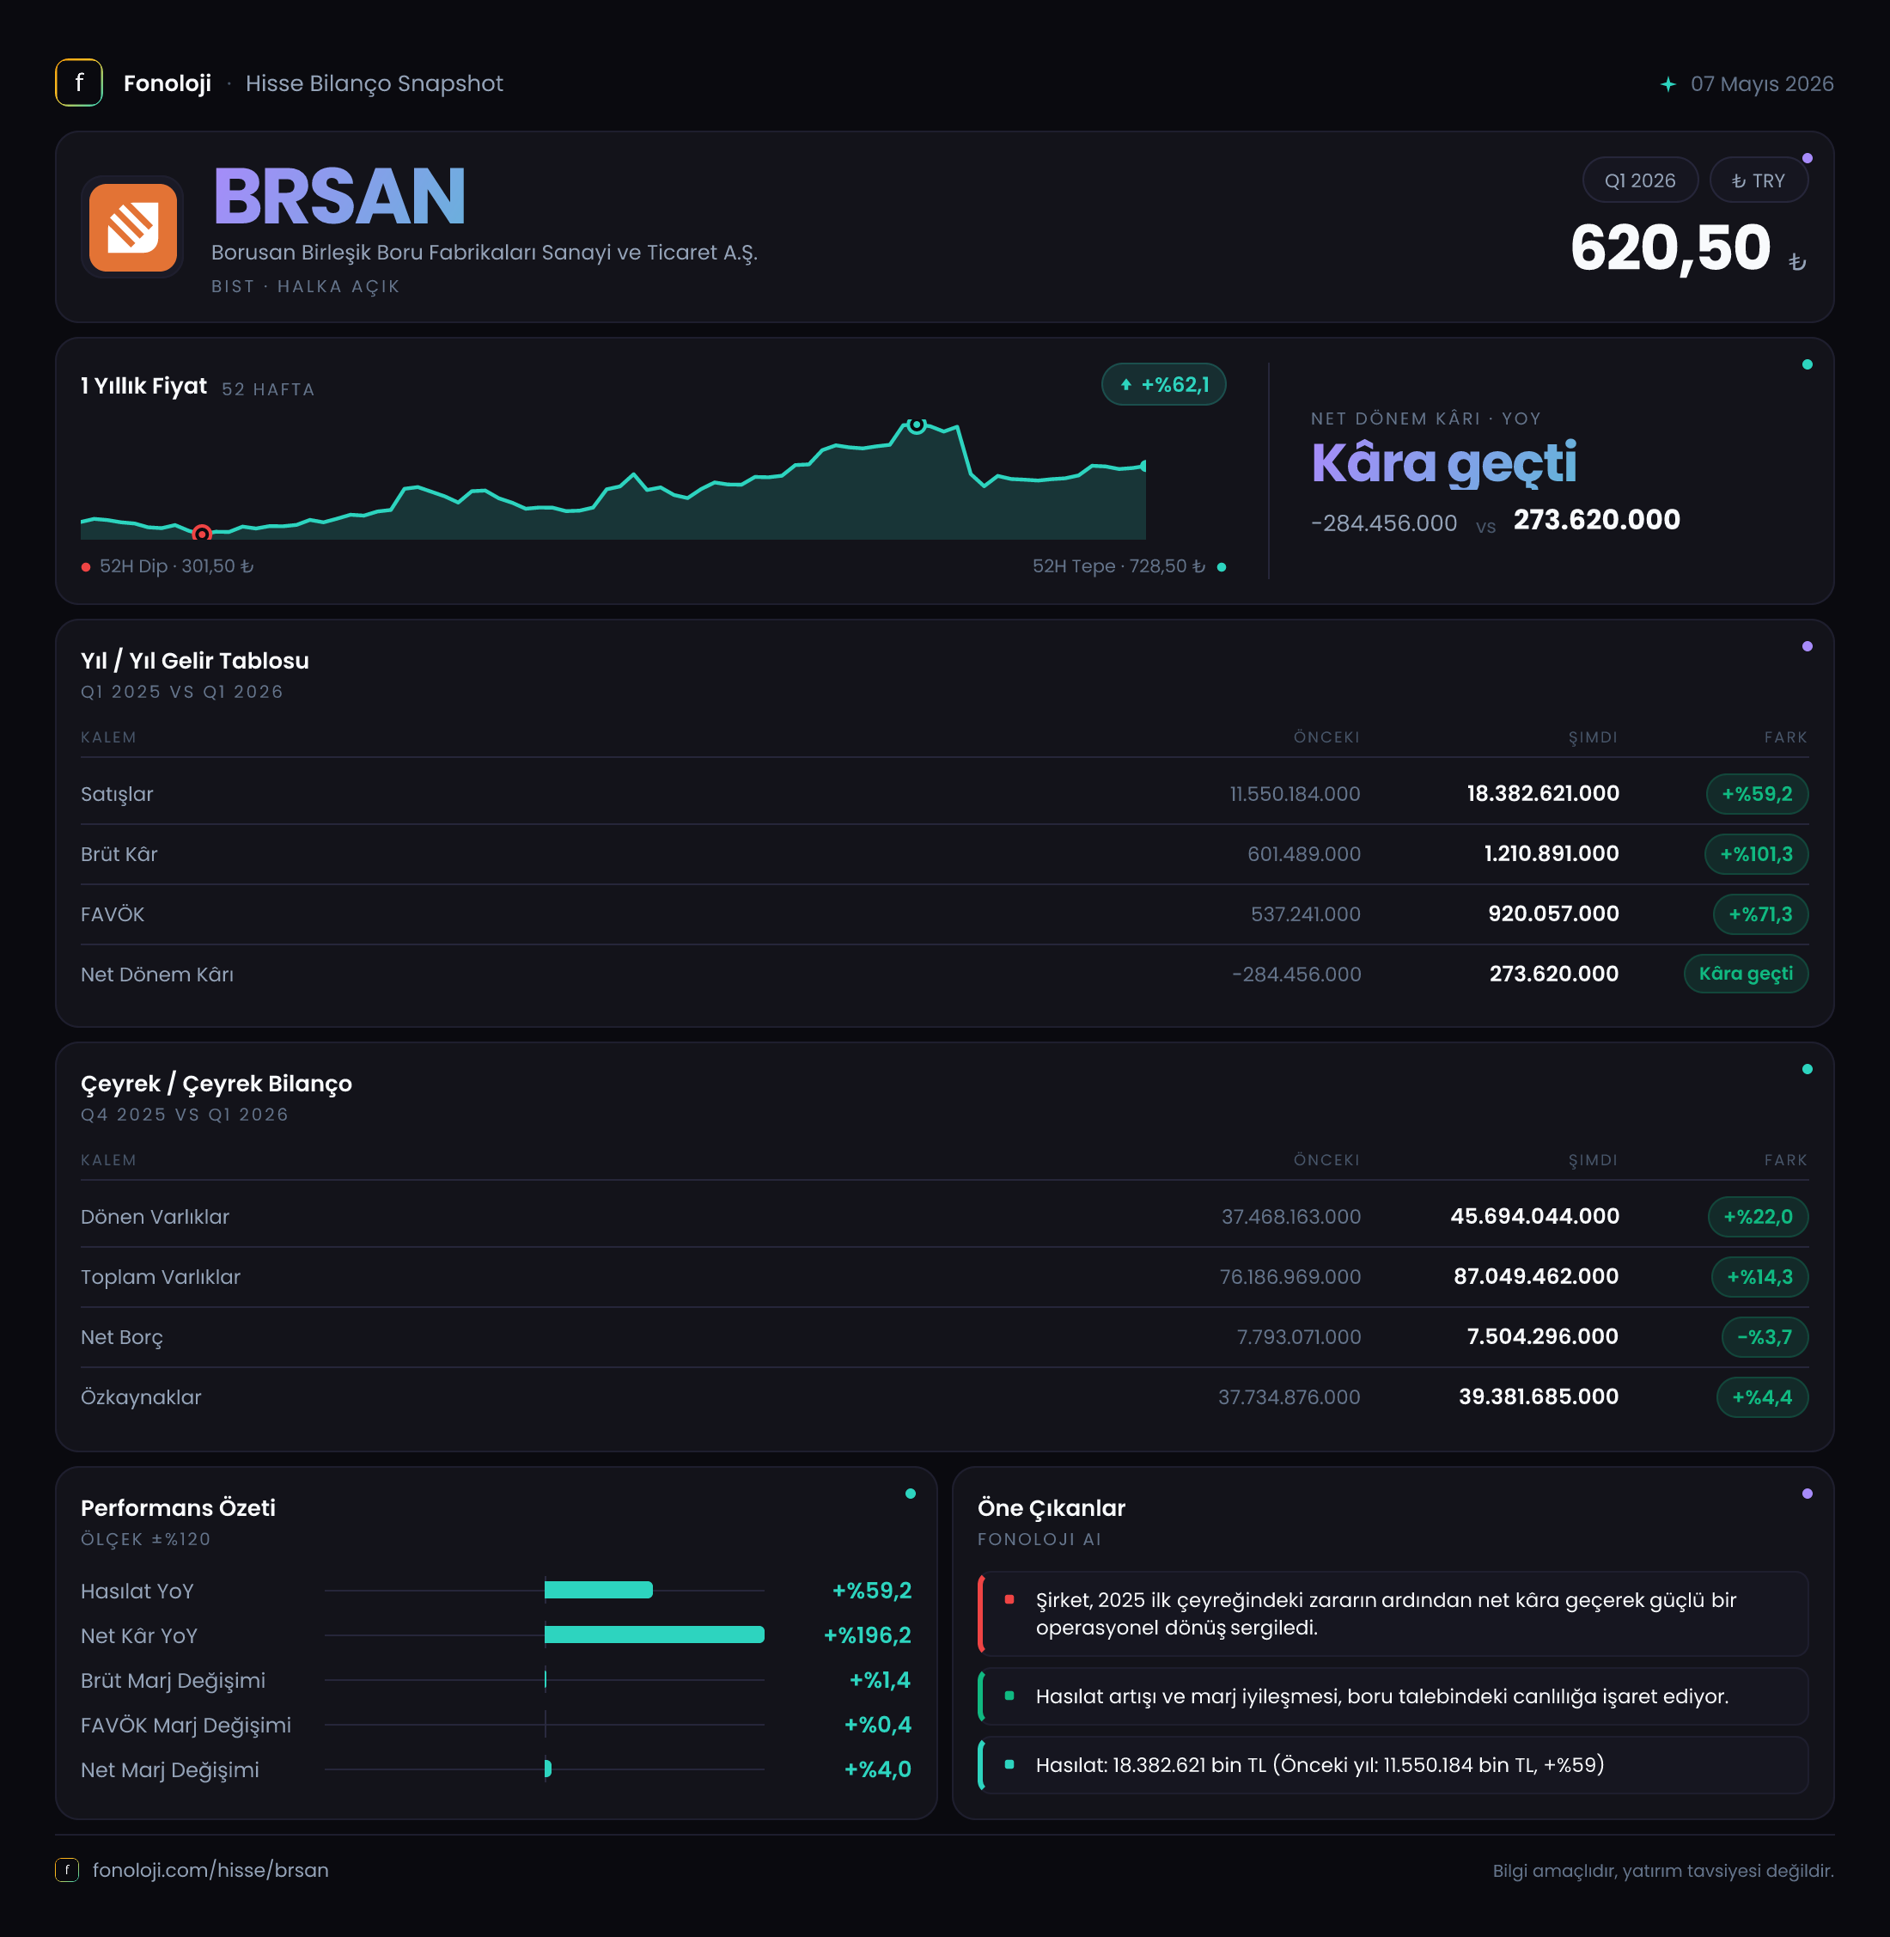Screen dimensions: 1890x1937
Task: Click the FAVÖK previous value 537.241.000
Action: click(1305, 914)
